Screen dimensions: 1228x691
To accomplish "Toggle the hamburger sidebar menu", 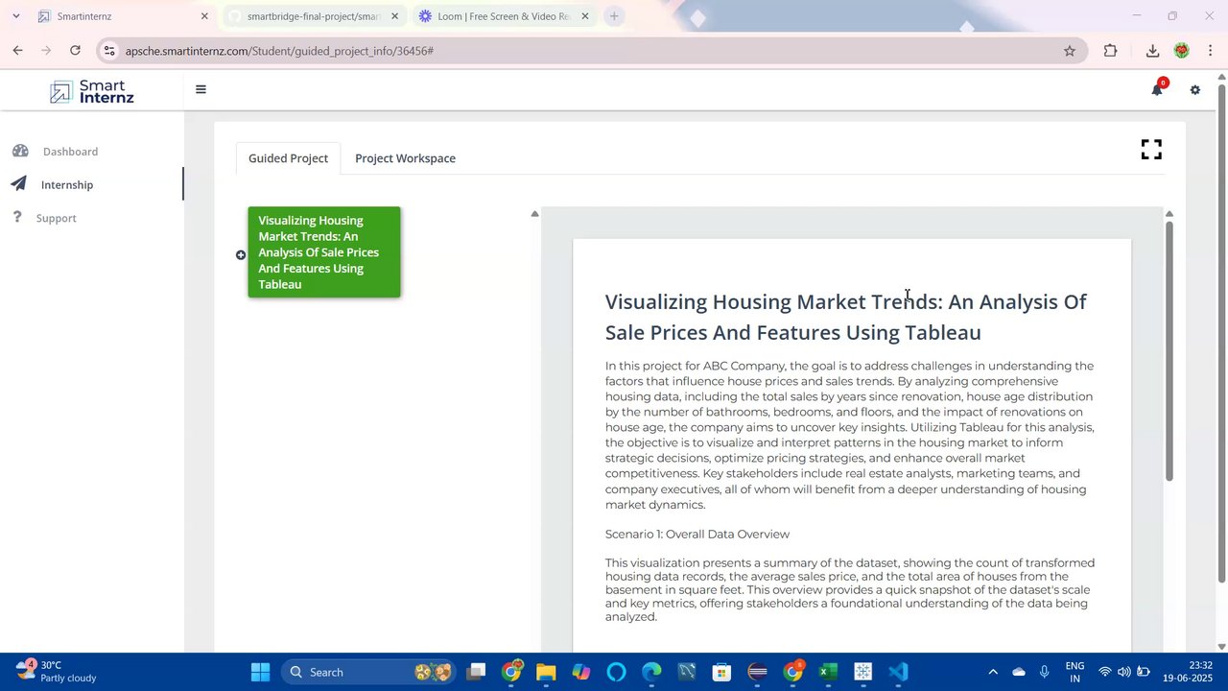I will tap(201, 89).
